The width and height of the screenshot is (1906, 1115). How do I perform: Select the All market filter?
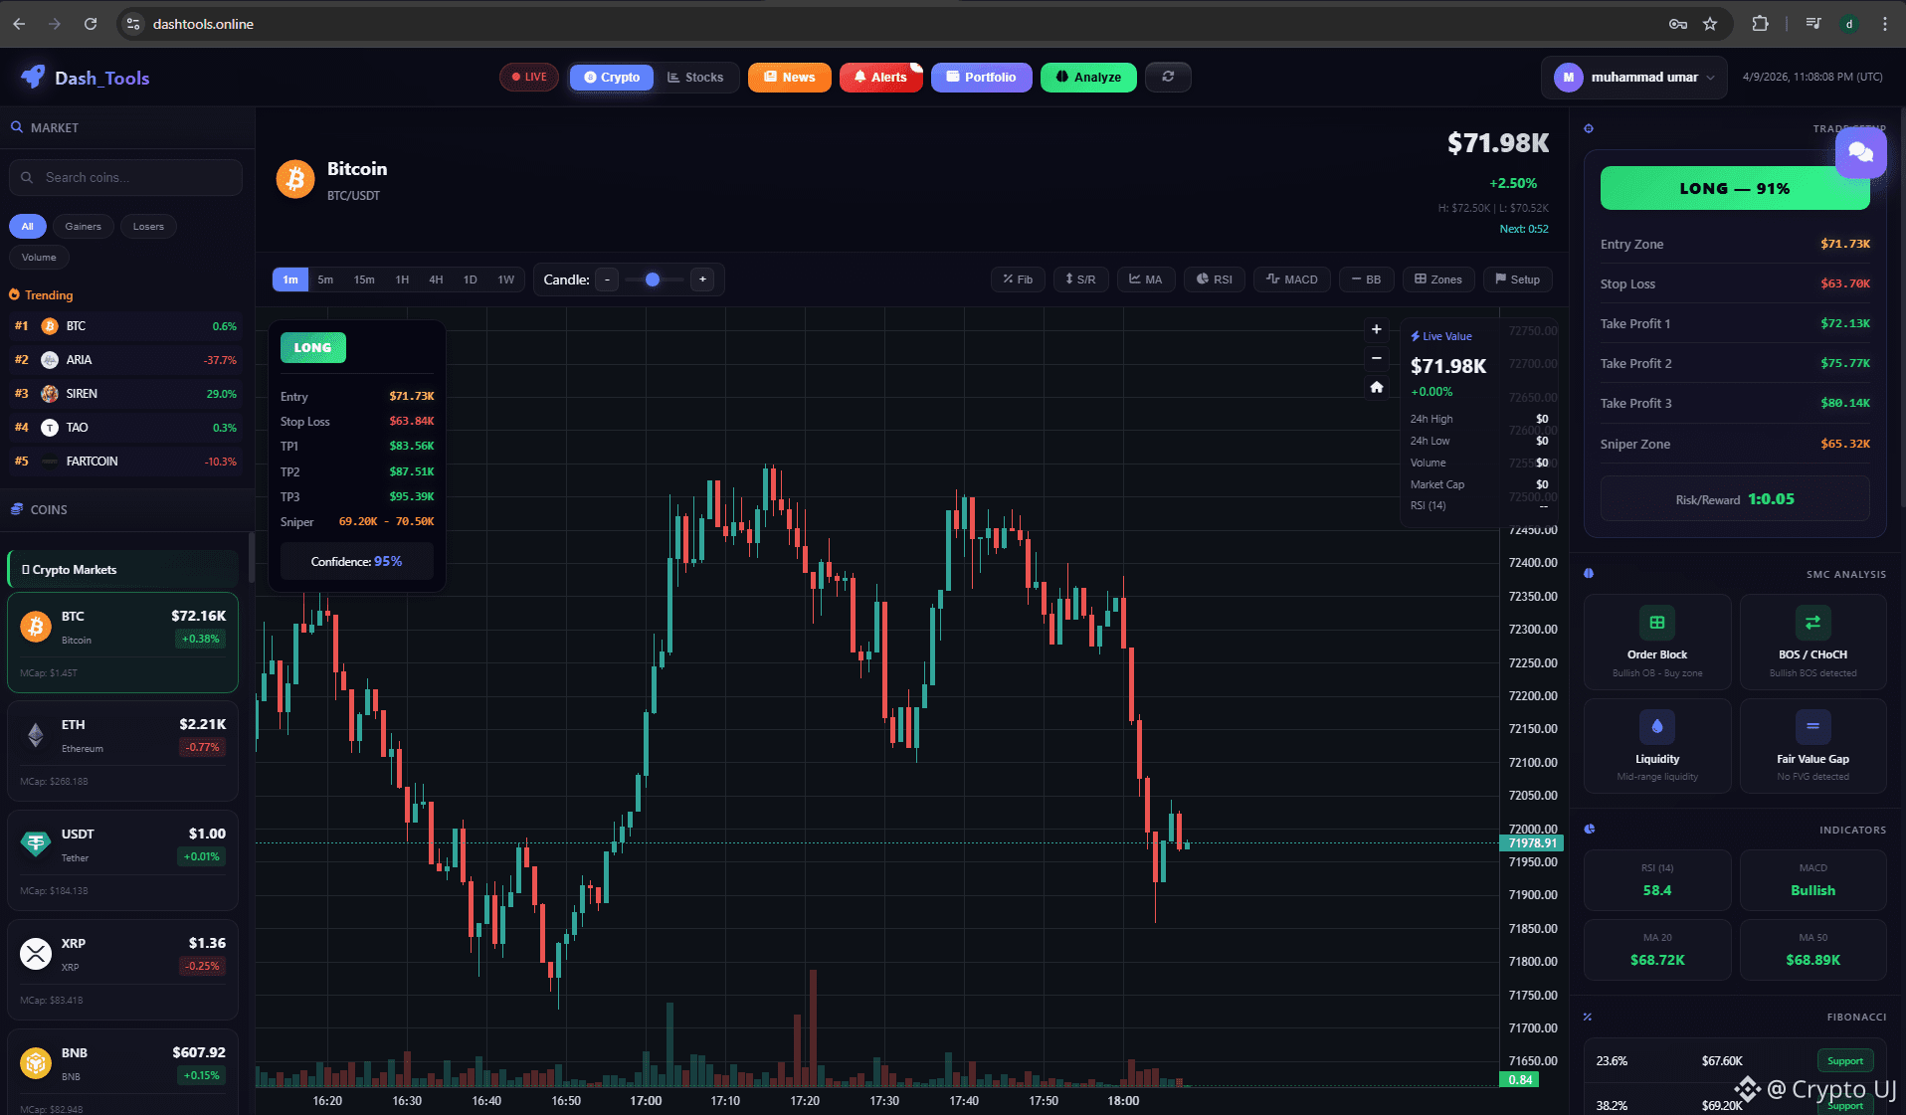[28, 226]
